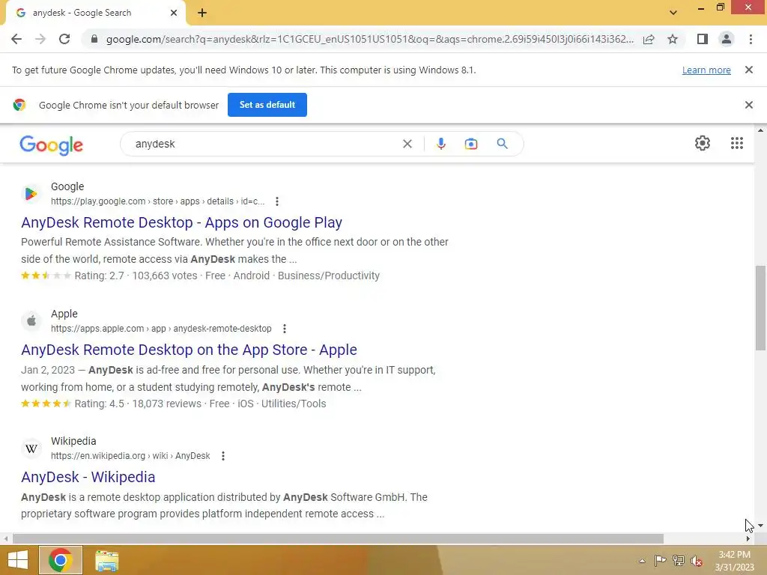Screen dimensions: 767x575
Task: Click the Wikipedia favicon in results
Action: [x=31, y=448]
